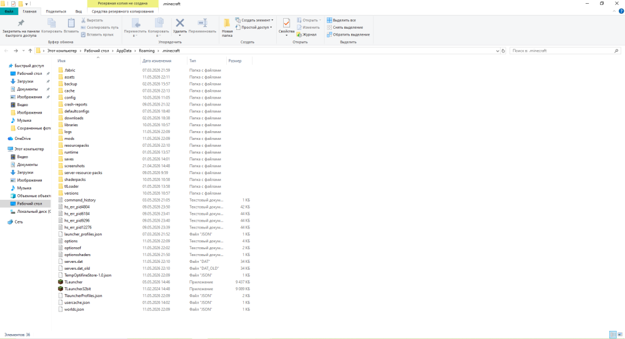Switch to large icons view in status bar
The width and height of the screenshot is (625, 339).
click(620, 335)
